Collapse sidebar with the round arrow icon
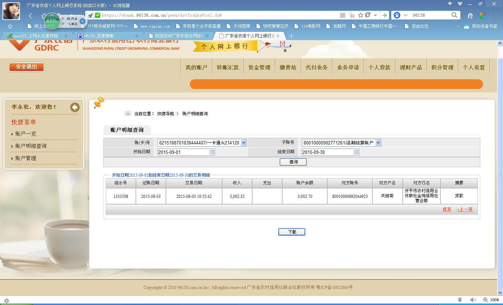This screenshot has height=305, width=503. (75, 107)
